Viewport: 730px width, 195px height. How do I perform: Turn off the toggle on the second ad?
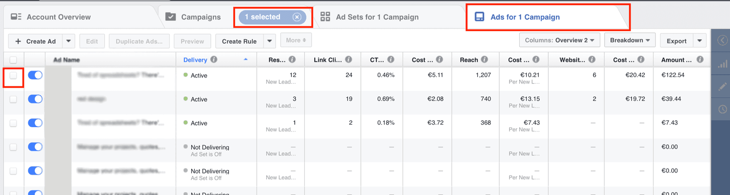coord(35,99)
